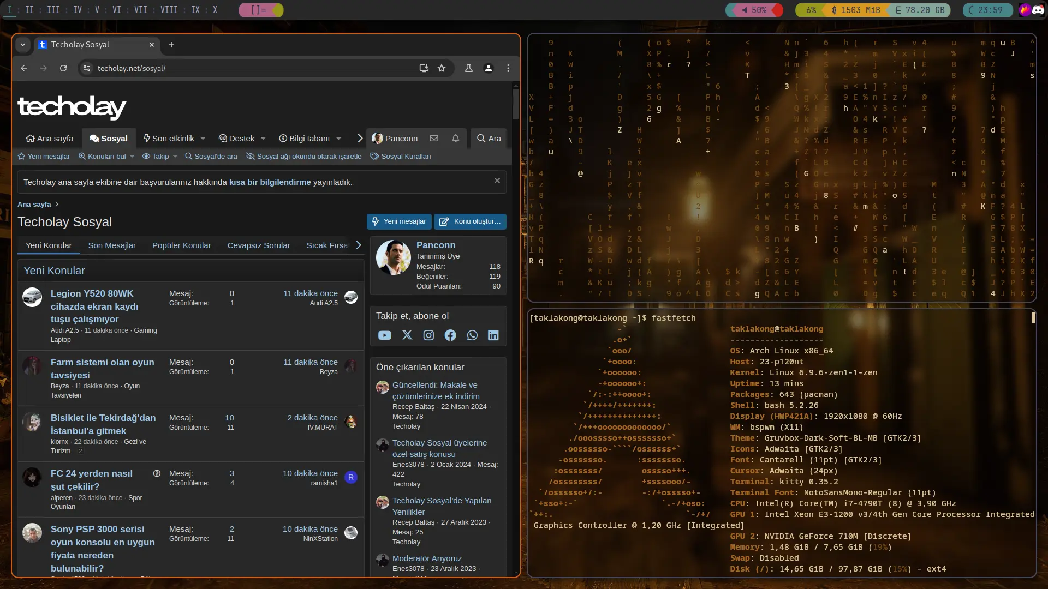Dismiss the announcement banner with X
This screenshot has height=589, width=1048.
pos(497,181)
